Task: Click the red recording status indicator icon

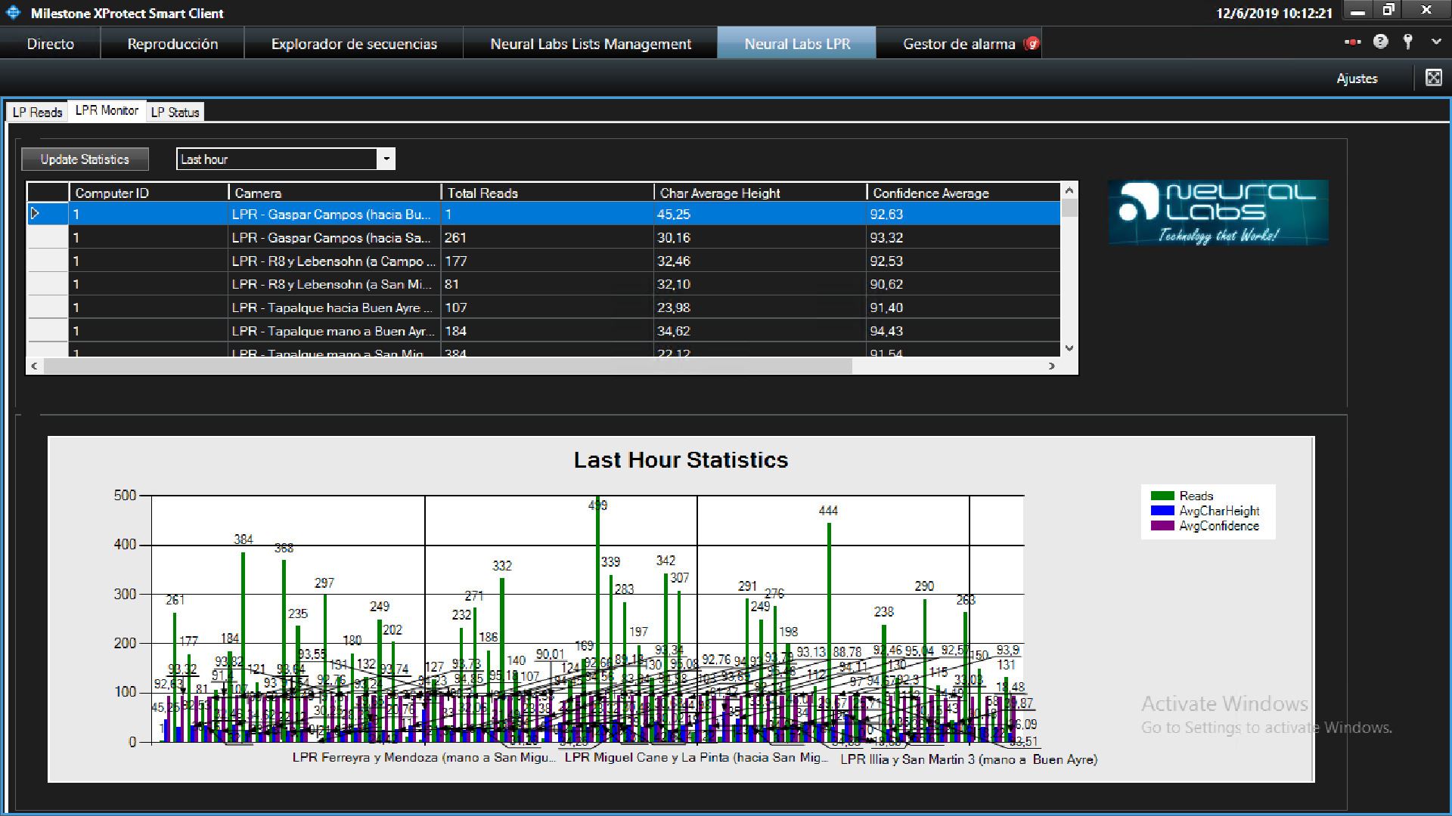Action: coord(1353,42)
